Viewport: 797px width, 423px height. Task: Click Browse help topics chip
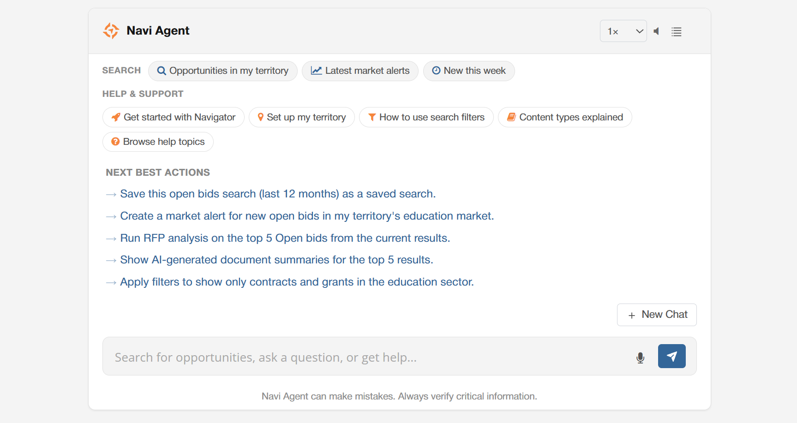pos(158,142)
